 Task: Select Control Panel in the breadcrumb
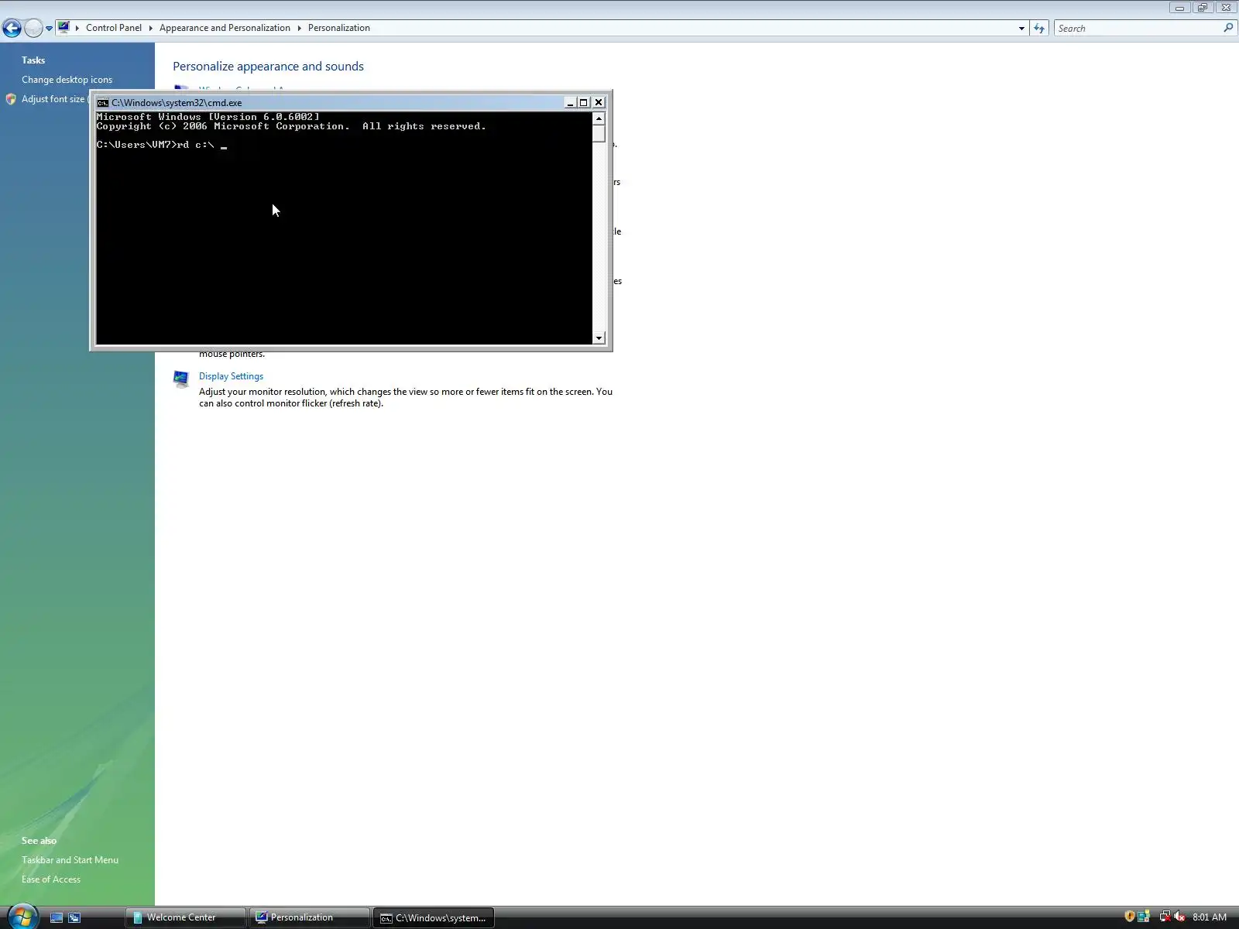(x=114, y=28)
